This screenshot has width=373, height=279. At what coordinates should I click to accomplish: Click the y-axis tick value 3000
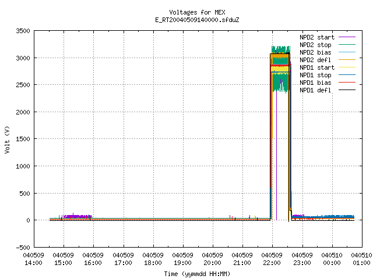click(23, 58)
